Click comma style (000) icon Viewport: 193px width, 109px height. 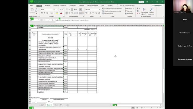click(x=93, y=13)
